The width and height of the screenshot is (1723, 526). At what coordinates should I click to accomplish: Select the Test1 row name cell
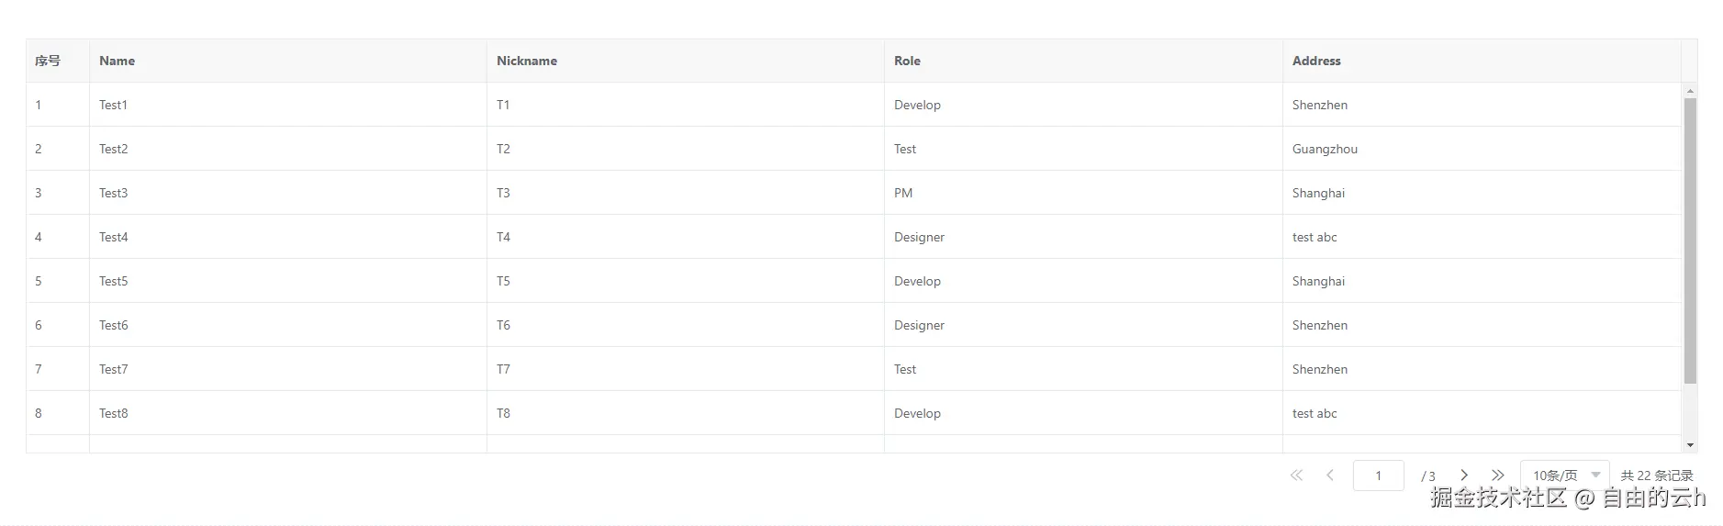click(x=114, y=105)
